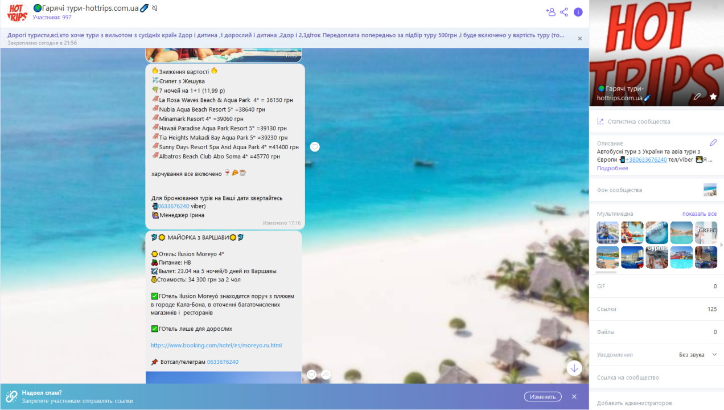The width and height of the screenshot is (724, 410).
Task: Open phone link 0633676240 in the Mallorca message
Action: [223, 362]
